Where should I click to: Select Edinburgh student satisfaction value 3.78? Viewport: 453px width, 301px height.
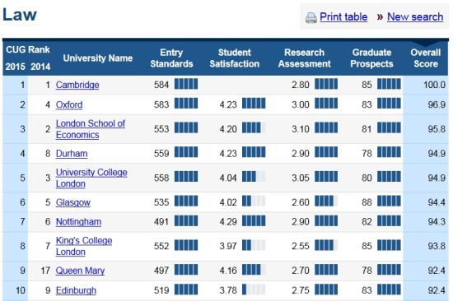click(x=228, y=290)
